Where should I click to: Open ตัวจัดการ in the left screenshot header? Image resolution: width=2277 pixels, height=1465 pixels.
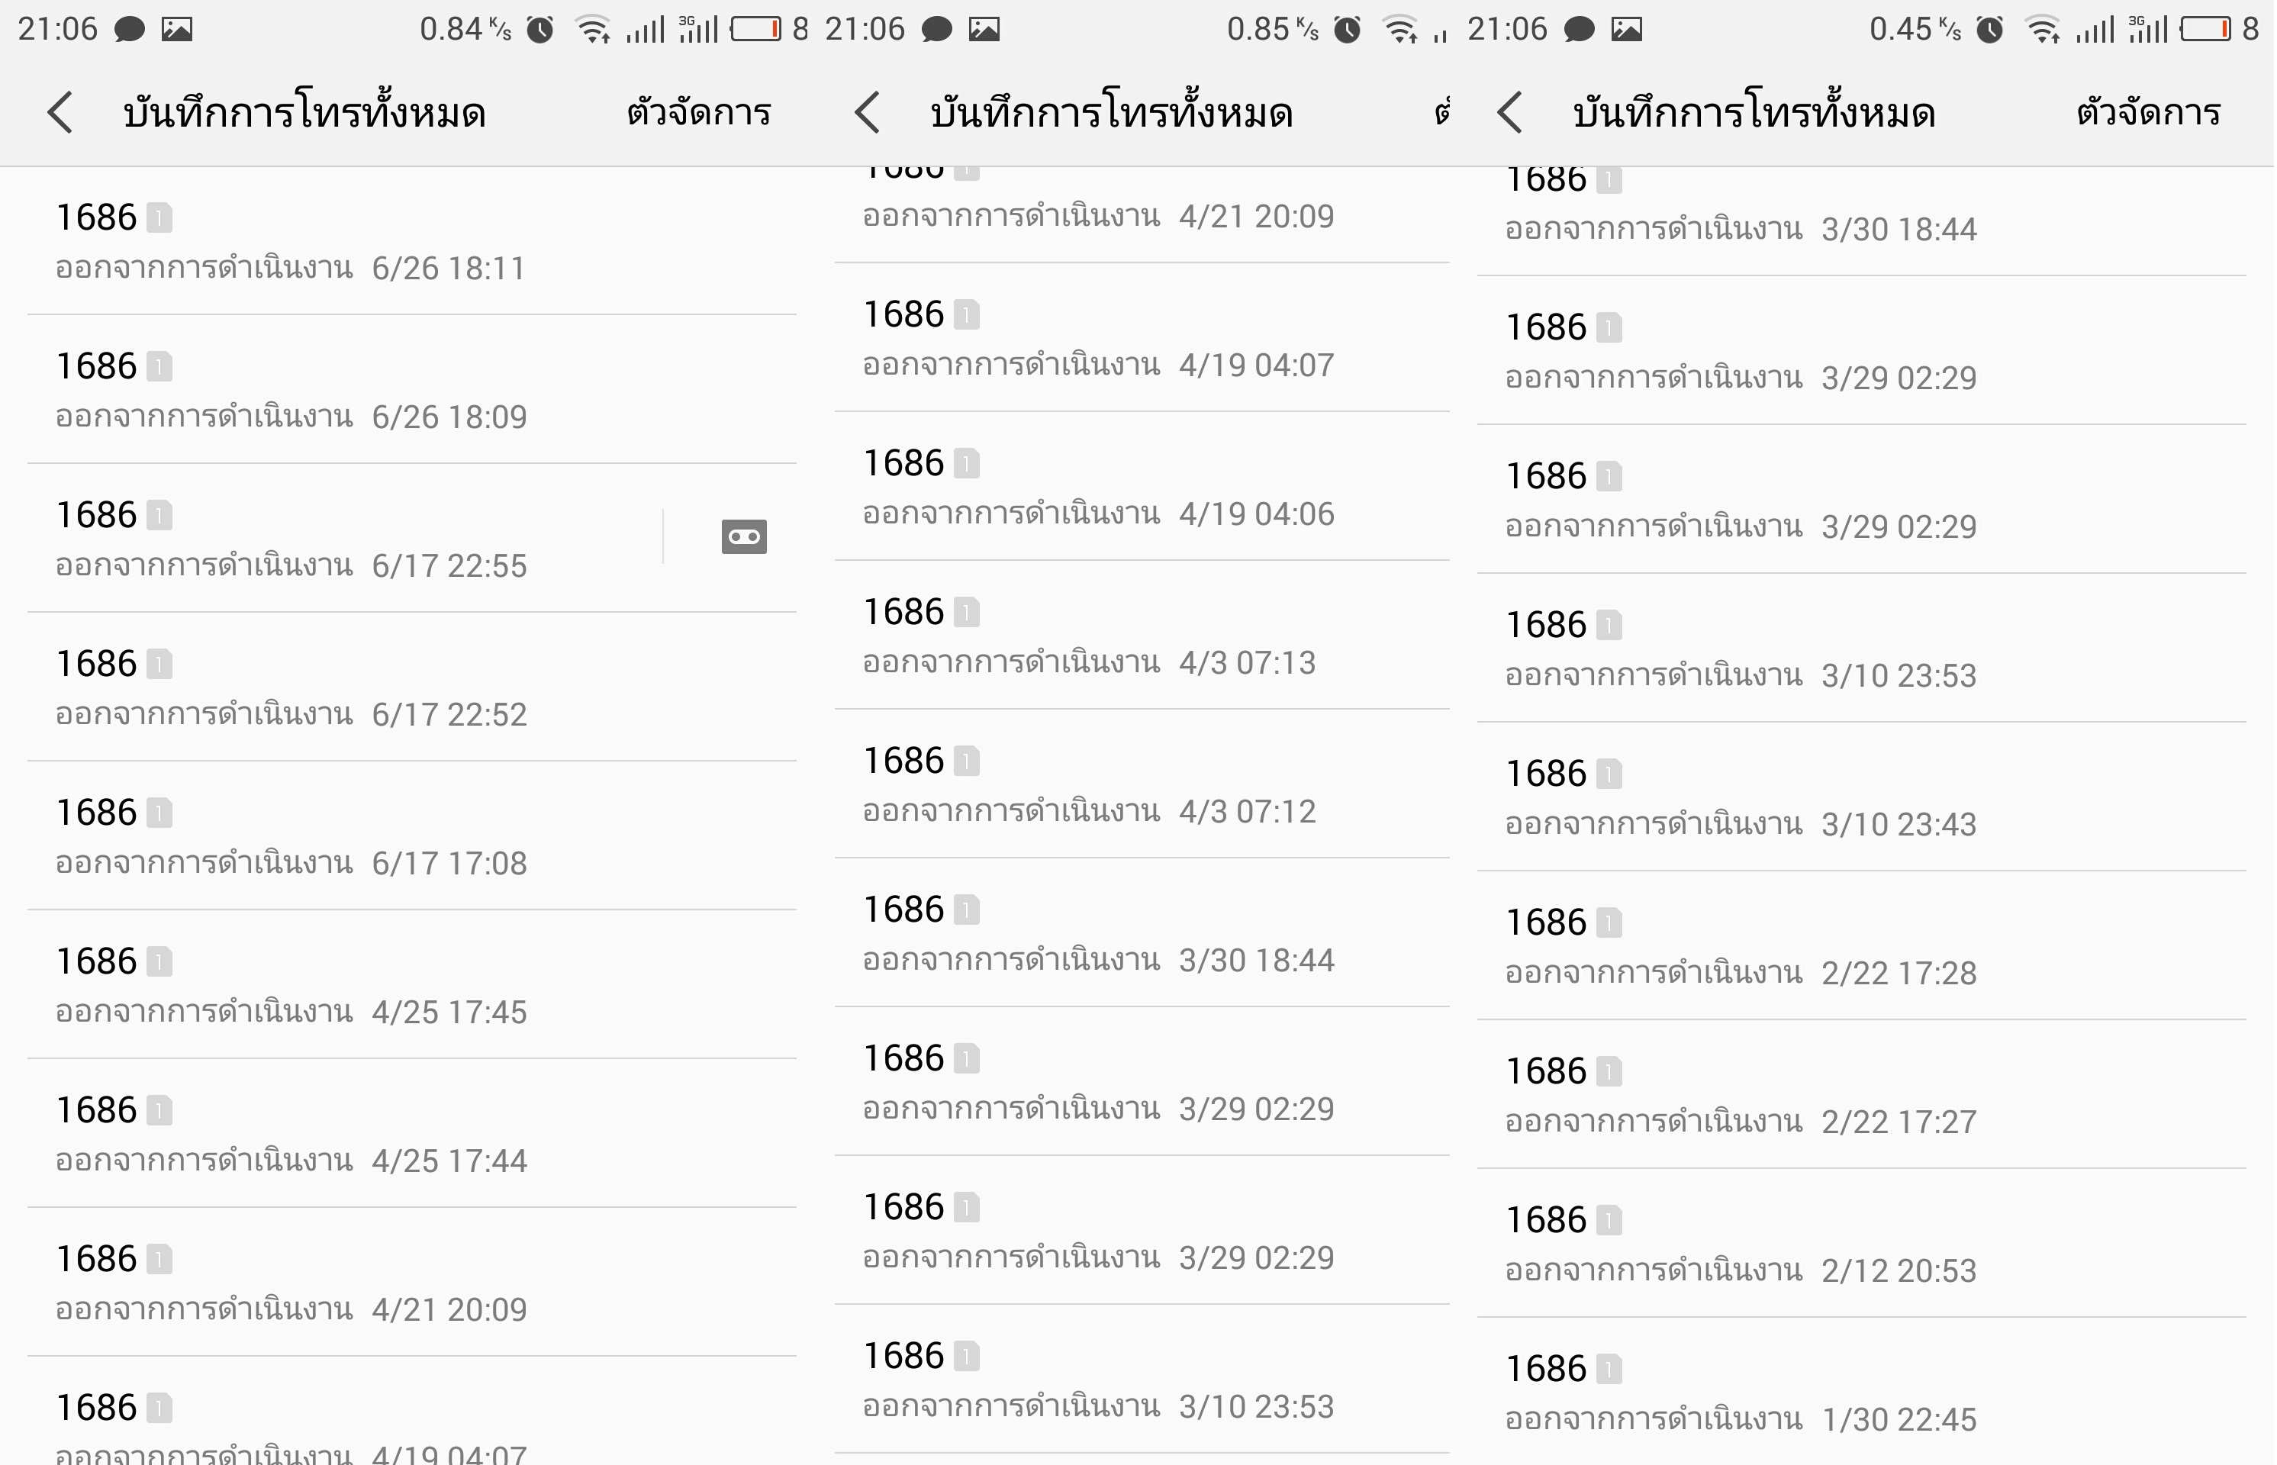click(x=698, y=112)
